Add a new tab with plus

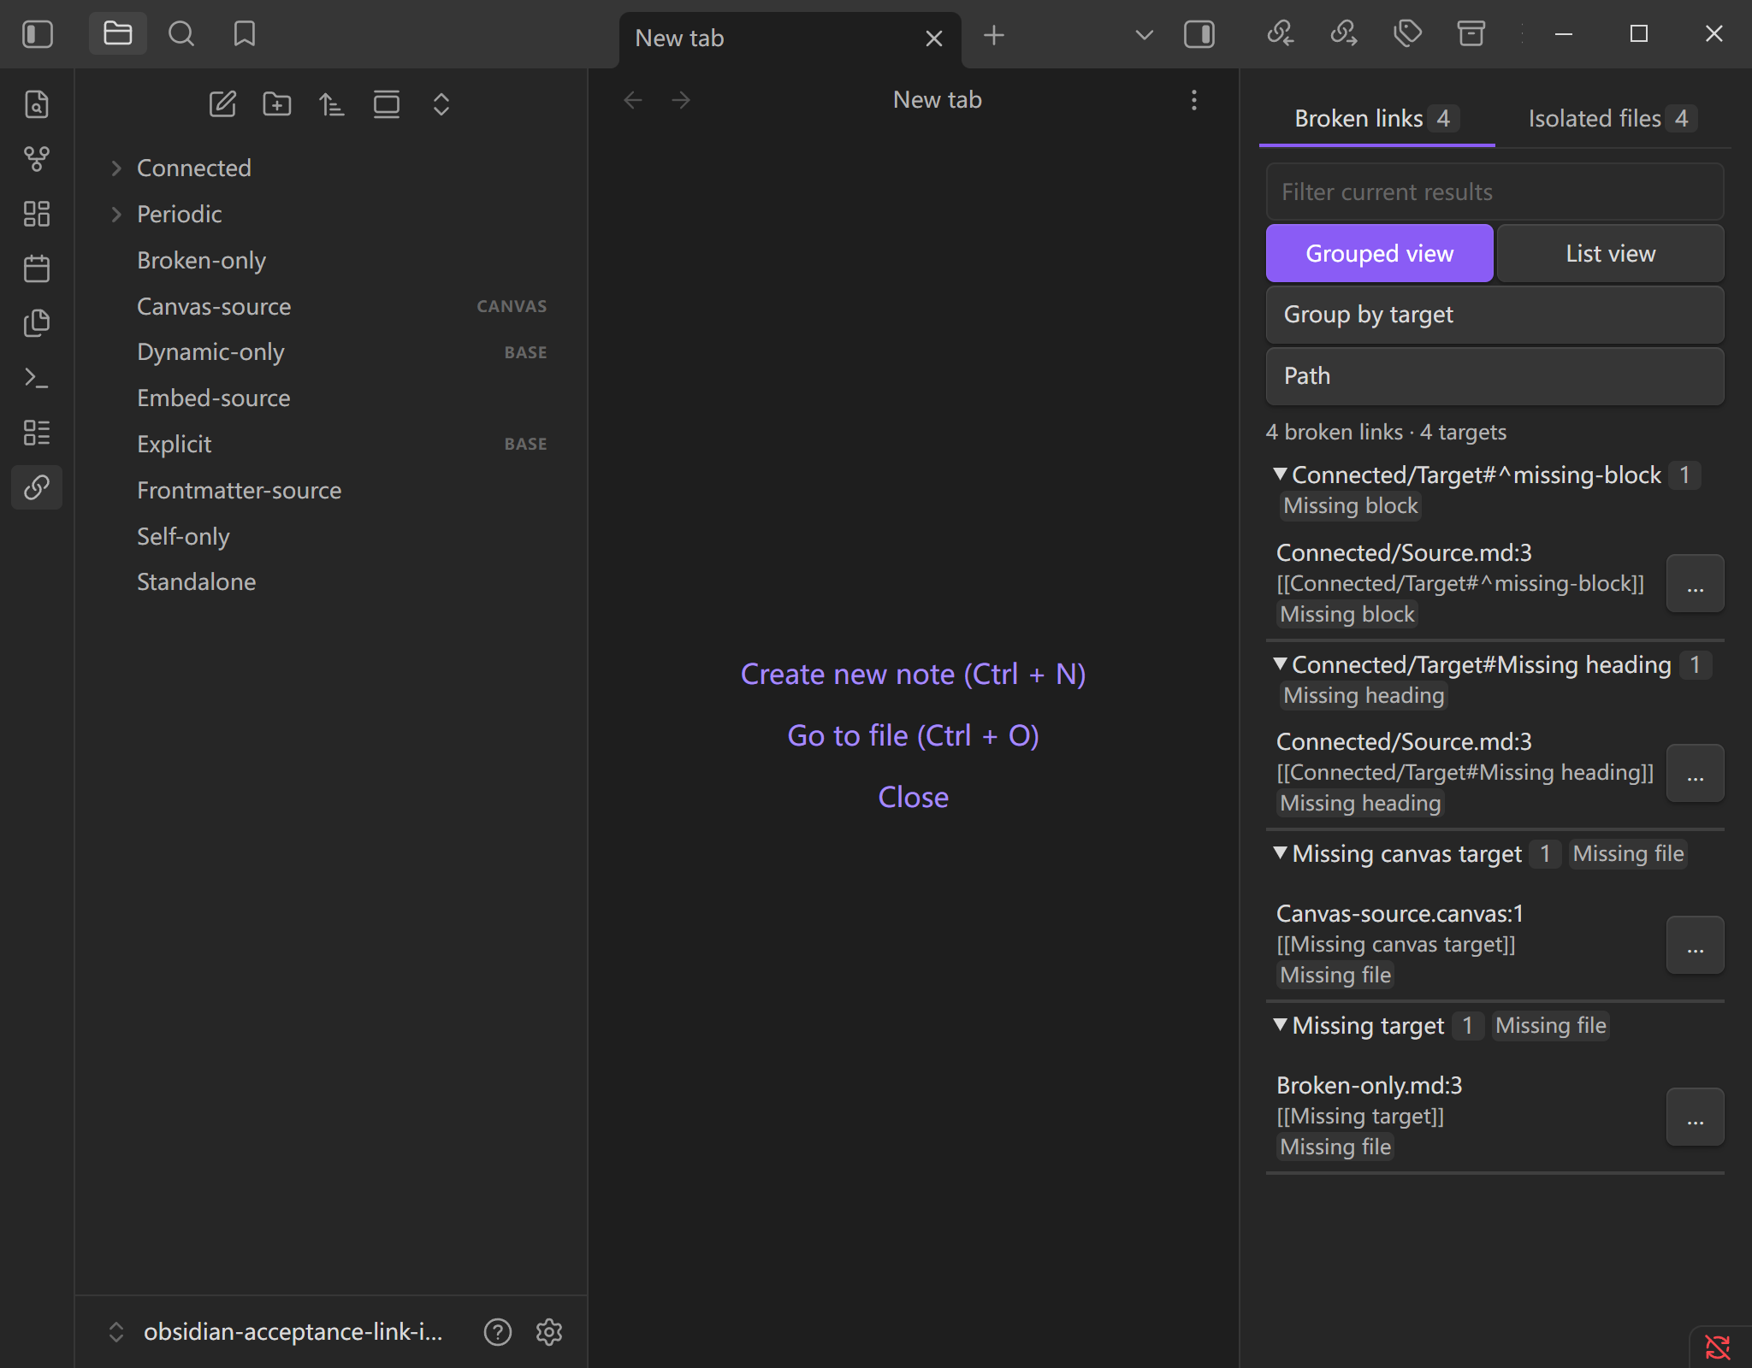pyautogui.click(x=994, y=35)
